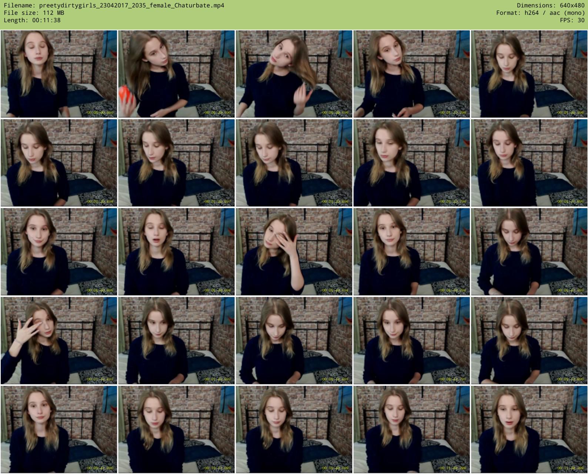The height and width of the screenshot is (474, 588).
Task: Open the last thumbnail in the second row
Action: pos(529,163)
